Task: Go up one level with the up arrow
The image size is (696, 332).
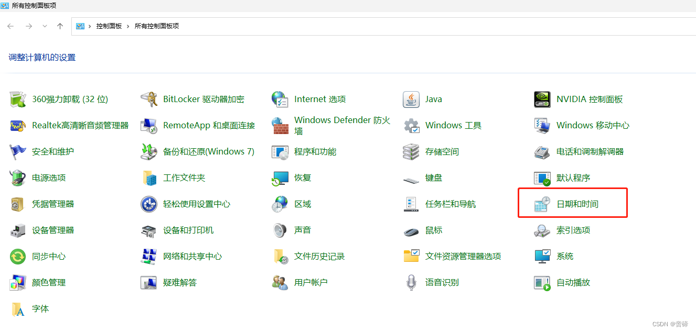Action: (x=60, y=26)
